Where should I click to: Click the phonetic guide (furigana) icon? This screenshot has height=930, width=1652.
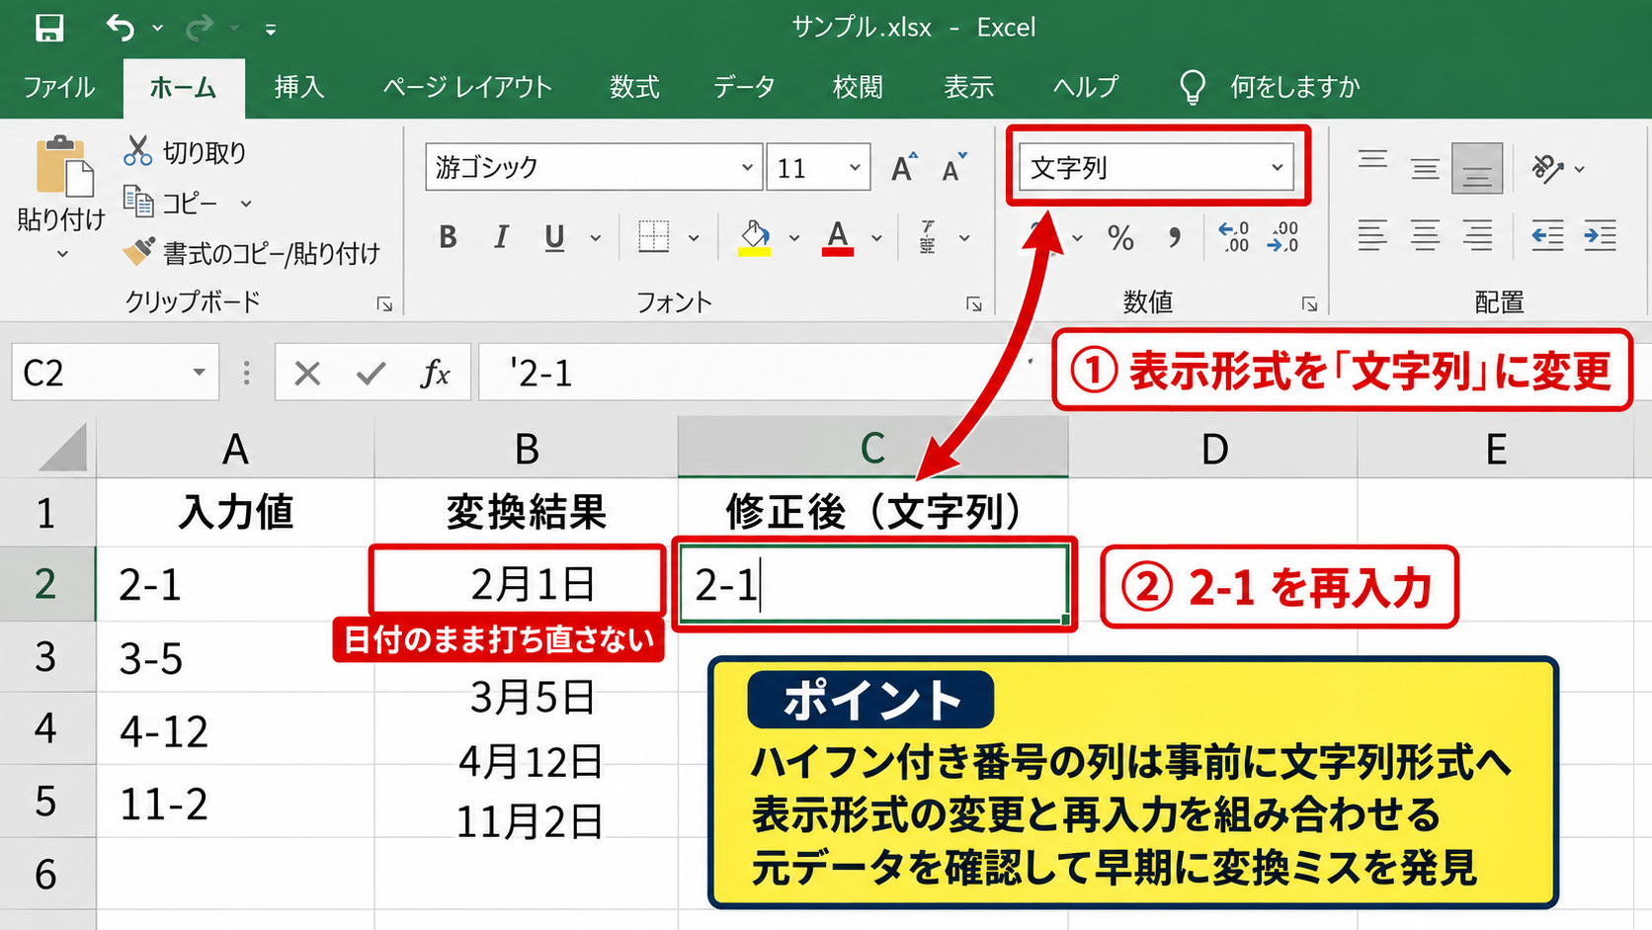pos(928,237)
